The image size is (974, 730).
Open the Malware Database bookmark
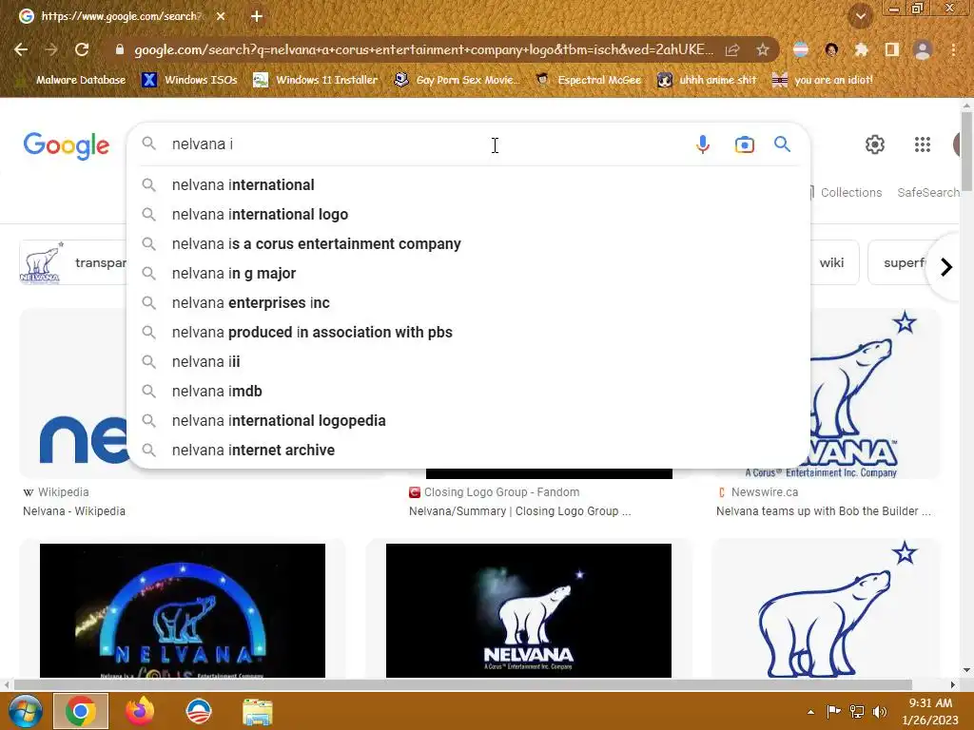[73, 80]
